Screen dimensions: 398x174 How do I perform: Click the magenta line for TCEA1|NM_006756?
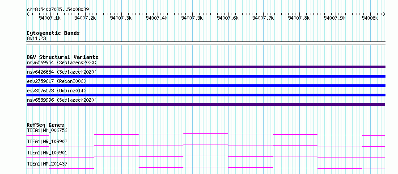pyautogui.click(x=206, y=134)
